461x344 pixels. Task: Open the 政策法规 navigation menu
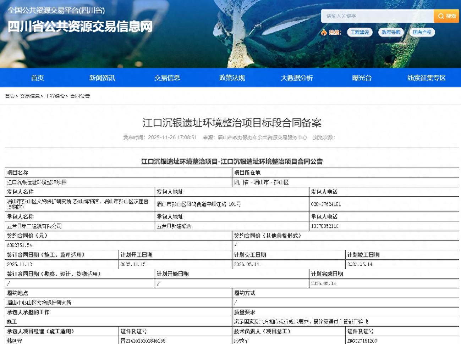232,78
